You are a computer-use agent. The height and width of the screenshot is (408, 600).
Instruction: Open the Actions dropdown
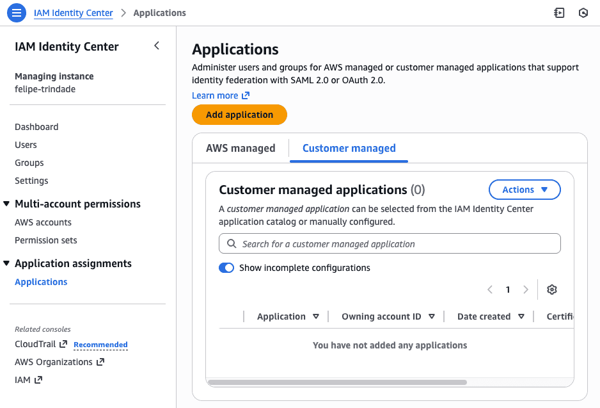pos(525,190)
